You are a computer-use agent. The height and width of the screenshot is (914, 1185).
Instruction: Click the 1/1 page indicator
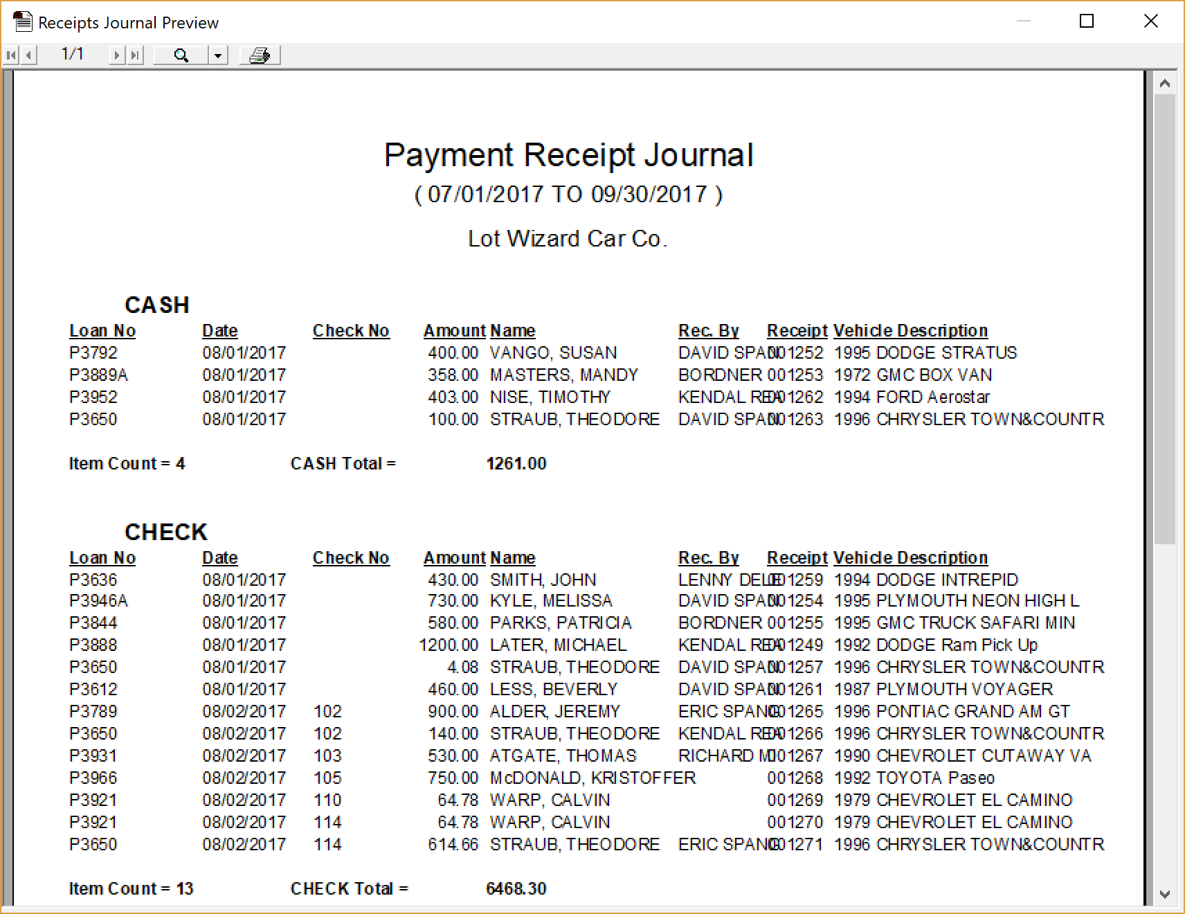[x=73, y=53]
